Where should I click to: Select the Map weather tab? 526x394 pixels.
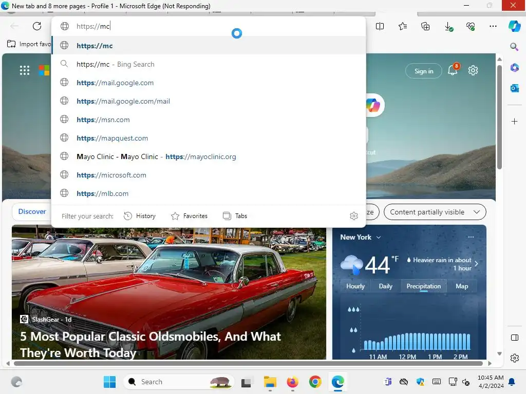point(462,286)
